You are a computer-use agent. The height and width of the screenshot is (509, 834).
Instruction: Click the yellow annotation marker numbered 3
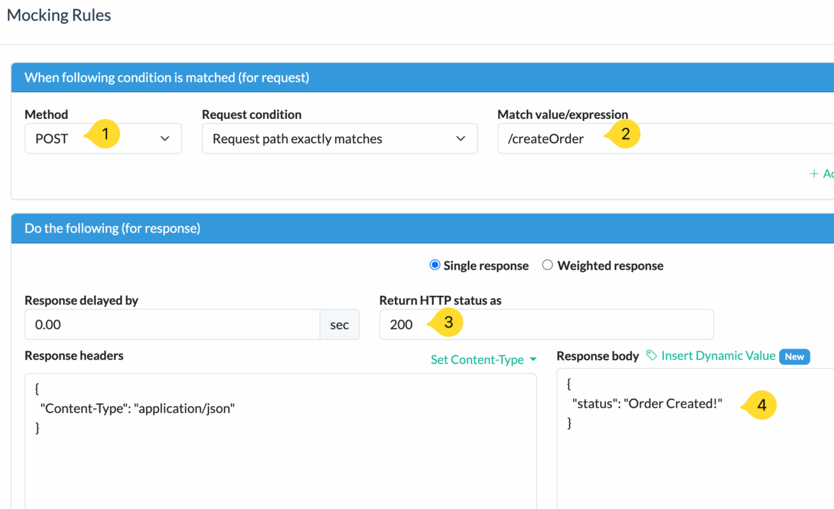pyautogui.click(x=447, y=323)
